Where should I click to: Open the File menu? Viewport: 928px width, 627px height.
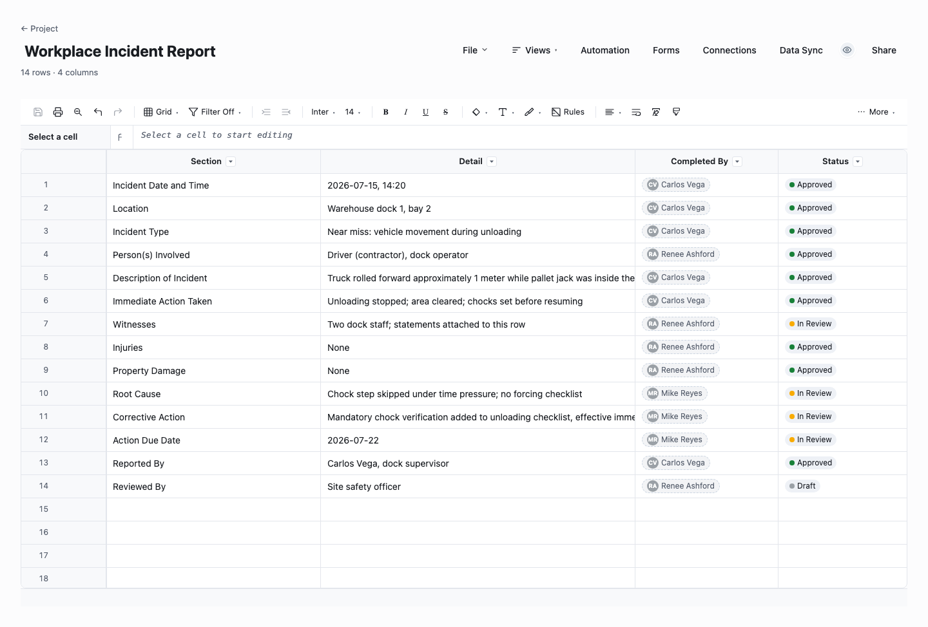click(475, 50)
